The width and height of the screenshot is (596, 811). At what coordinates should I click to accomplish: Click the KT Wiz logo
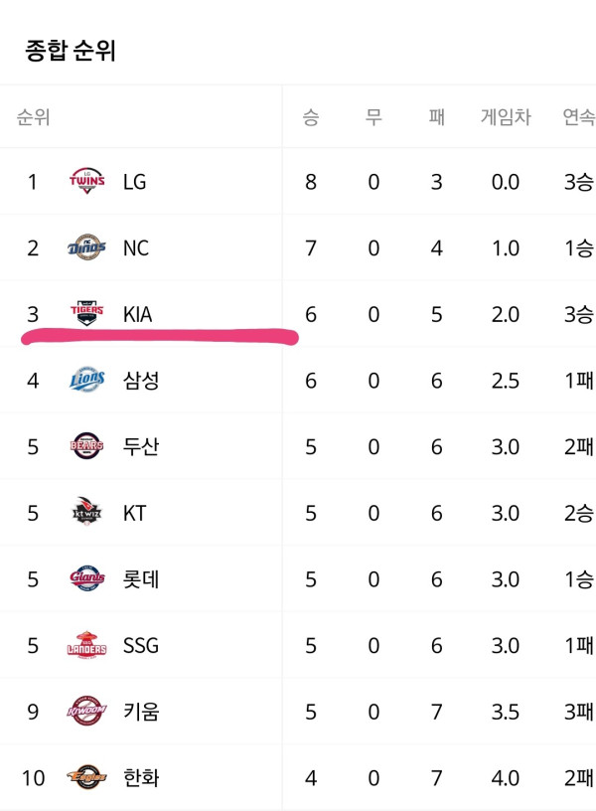(x=86, y=513)
